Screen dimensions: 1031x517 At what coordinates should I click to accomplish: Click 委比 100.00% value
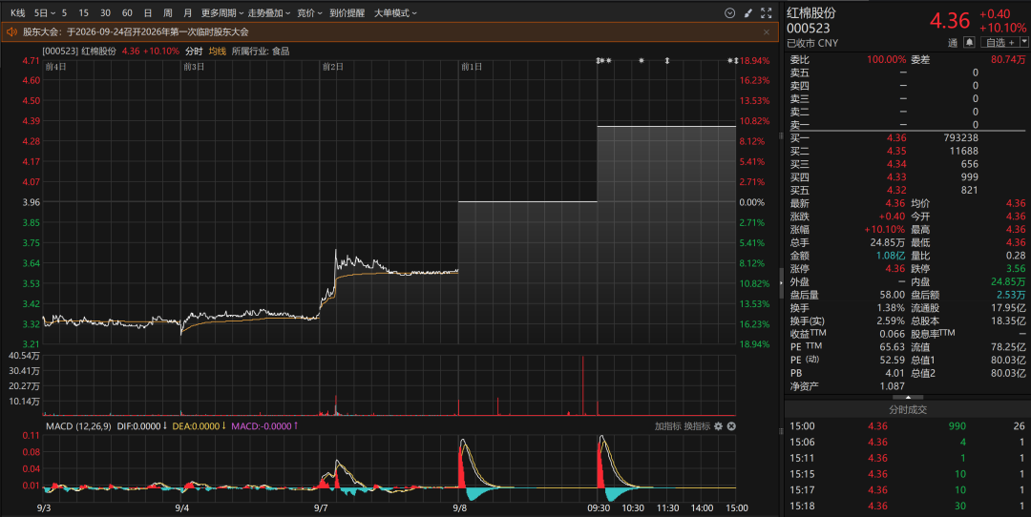[x=886, y=60]
